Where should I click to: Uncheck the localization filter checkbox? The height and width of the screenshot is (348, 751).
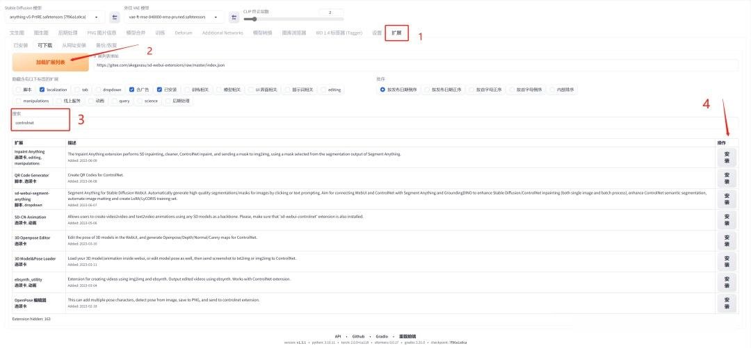click(43, 90)
